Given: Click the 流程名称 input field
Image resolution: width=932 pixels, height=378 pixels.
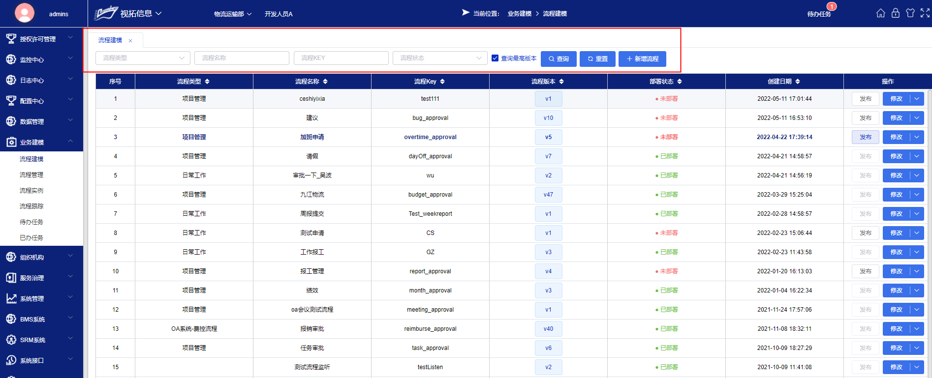Looking at the screenshot, I should pyautogui.click(x=242, y=58).
